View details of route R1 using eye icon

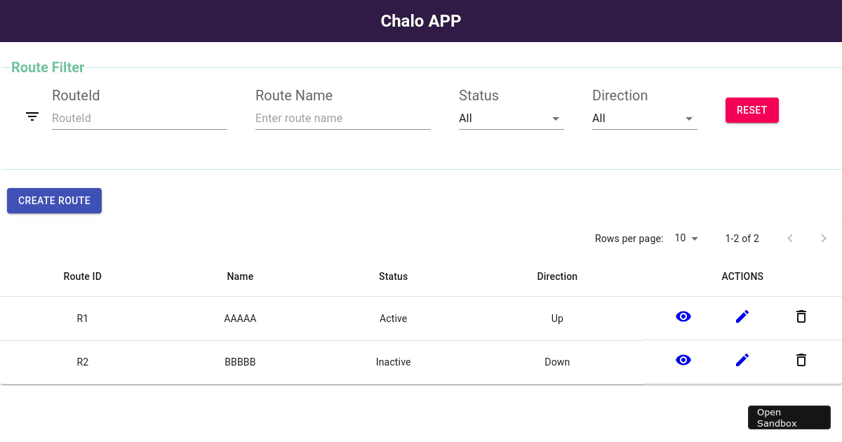point(683,316)
